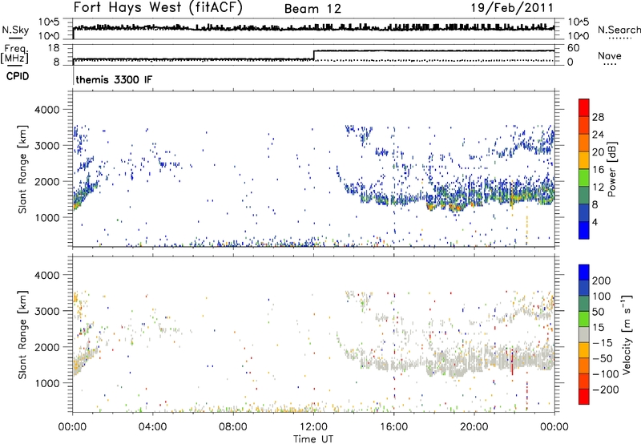Click 'Slant Range [km]' label of velocity panel
The image size is (641, 444).
tap(22, 334)
